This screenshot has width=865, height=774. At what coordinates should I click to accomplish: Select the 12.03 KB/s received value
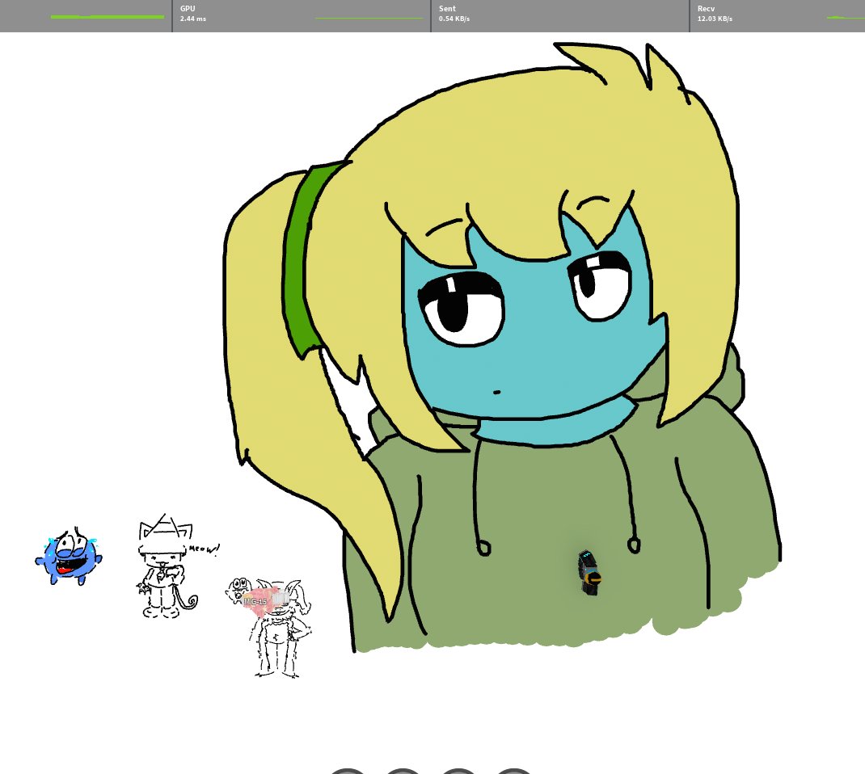715,19
